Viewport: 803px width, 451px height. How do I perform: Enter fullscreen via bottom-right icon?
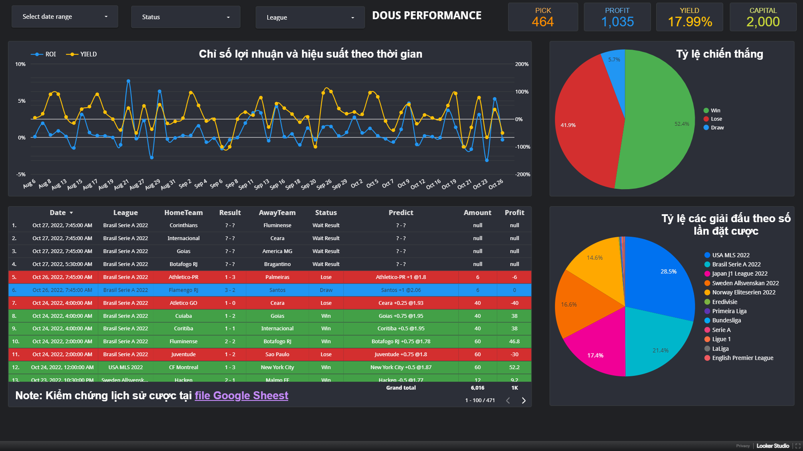tap(798, 446)
